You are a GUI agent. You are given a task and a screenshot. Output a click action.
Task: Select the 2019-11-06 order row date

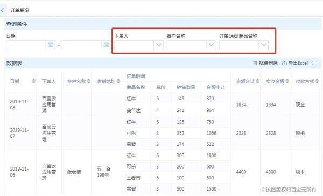pyautogui.click(x=19, y=172)
